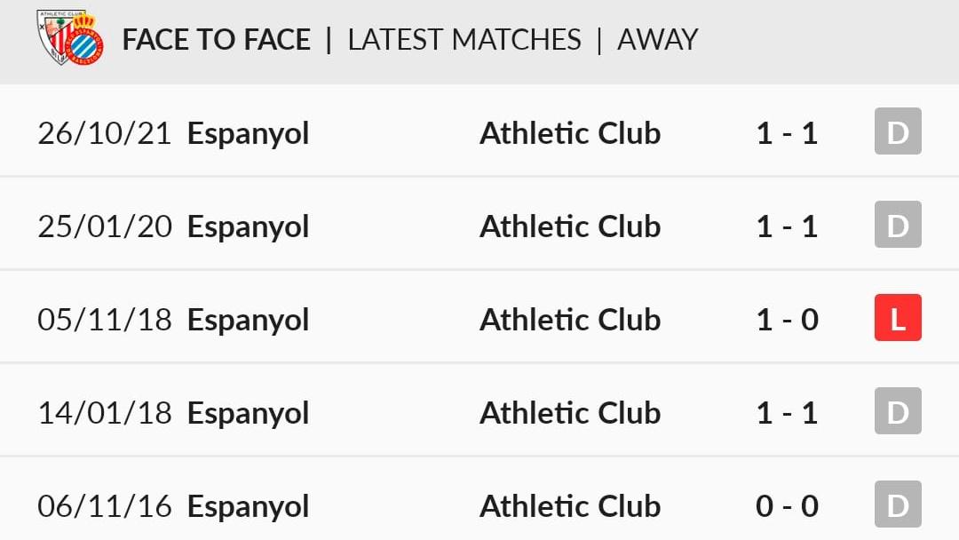Screen dimensions: 959x540
Task: Click the red loss badge for 05/11/18
Action: [898, 318]
